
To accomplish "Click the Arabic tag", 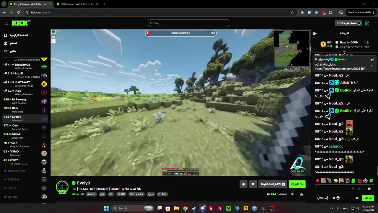I will coord(92,194).
